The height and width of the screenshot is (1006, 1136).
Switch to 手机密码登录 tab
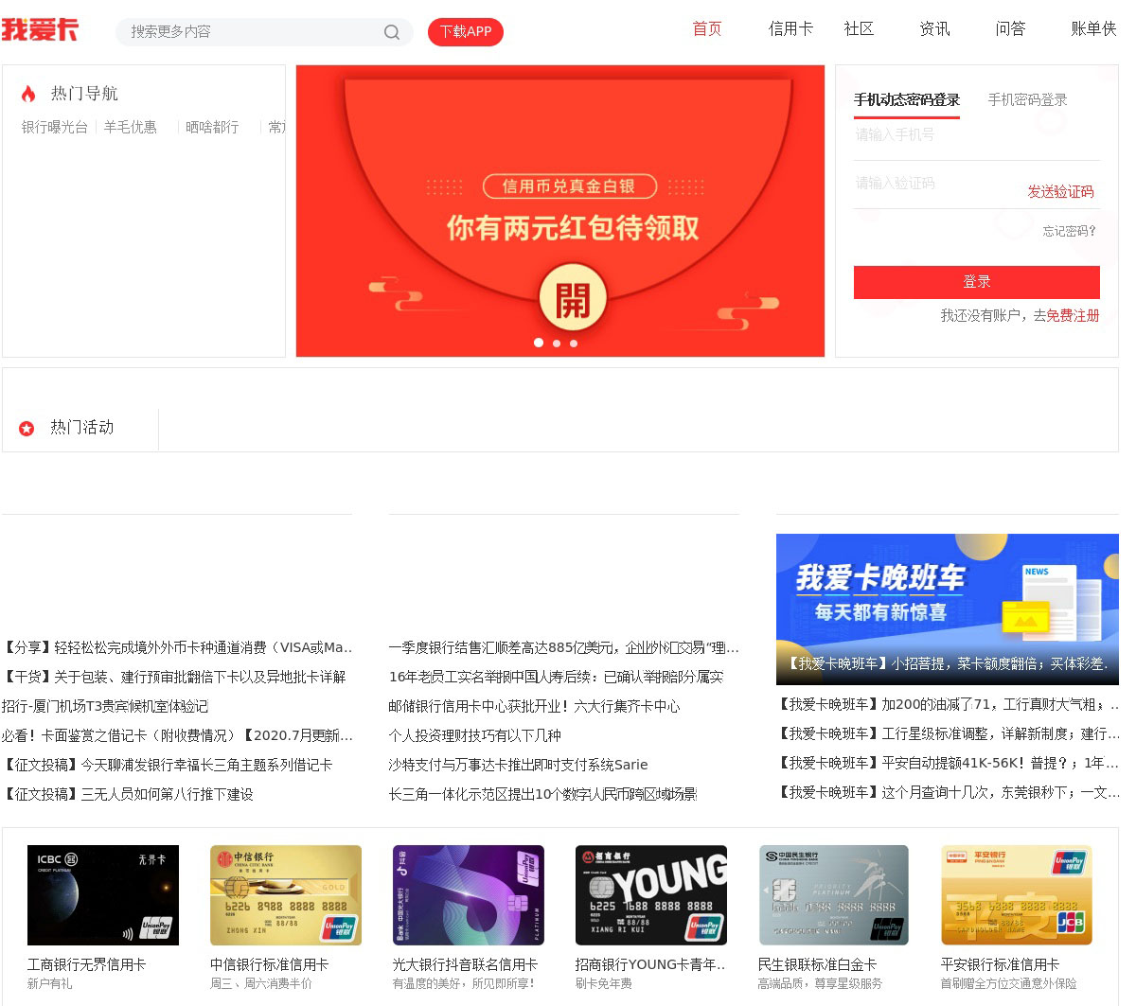point(1027,100)
